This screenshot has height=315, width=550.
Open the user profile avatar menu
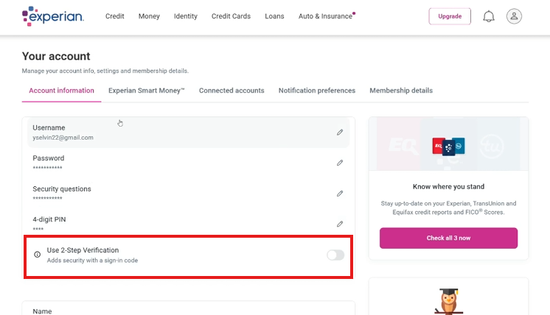point(514,16)
